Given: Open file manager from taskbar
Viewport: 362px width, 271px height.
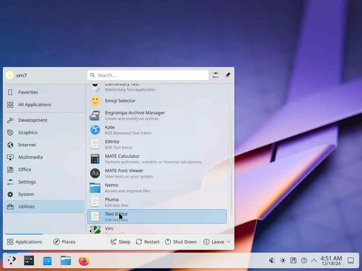Looking at the screenshot, I should click(x=66, y=261).
